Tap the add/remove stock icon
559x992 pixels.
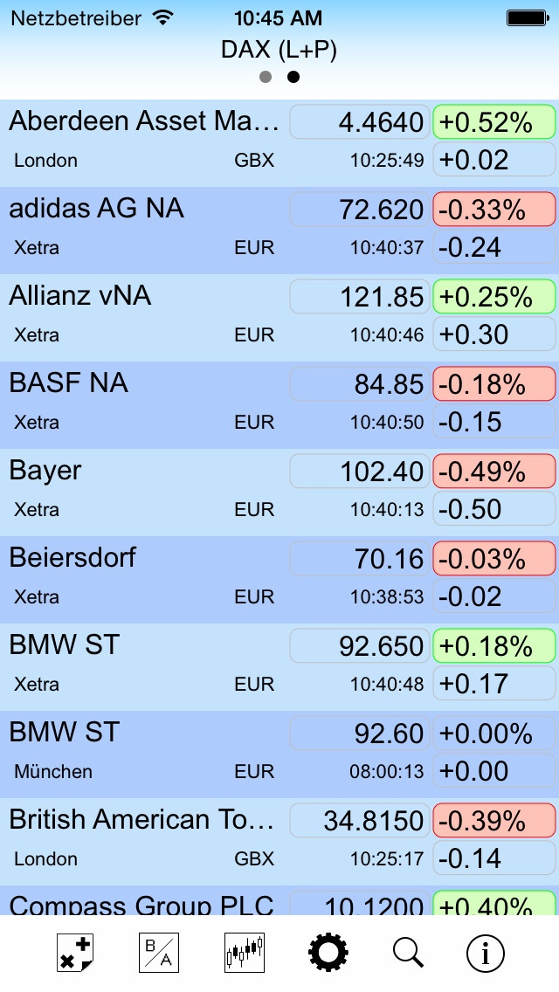[75, 952]
